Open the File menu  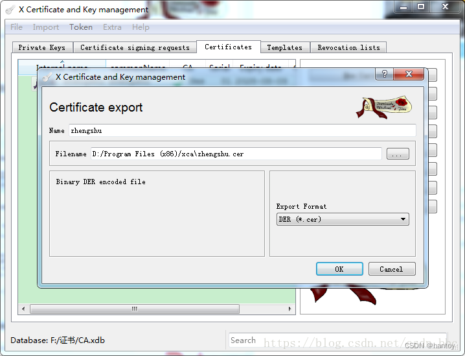point(16,27)
